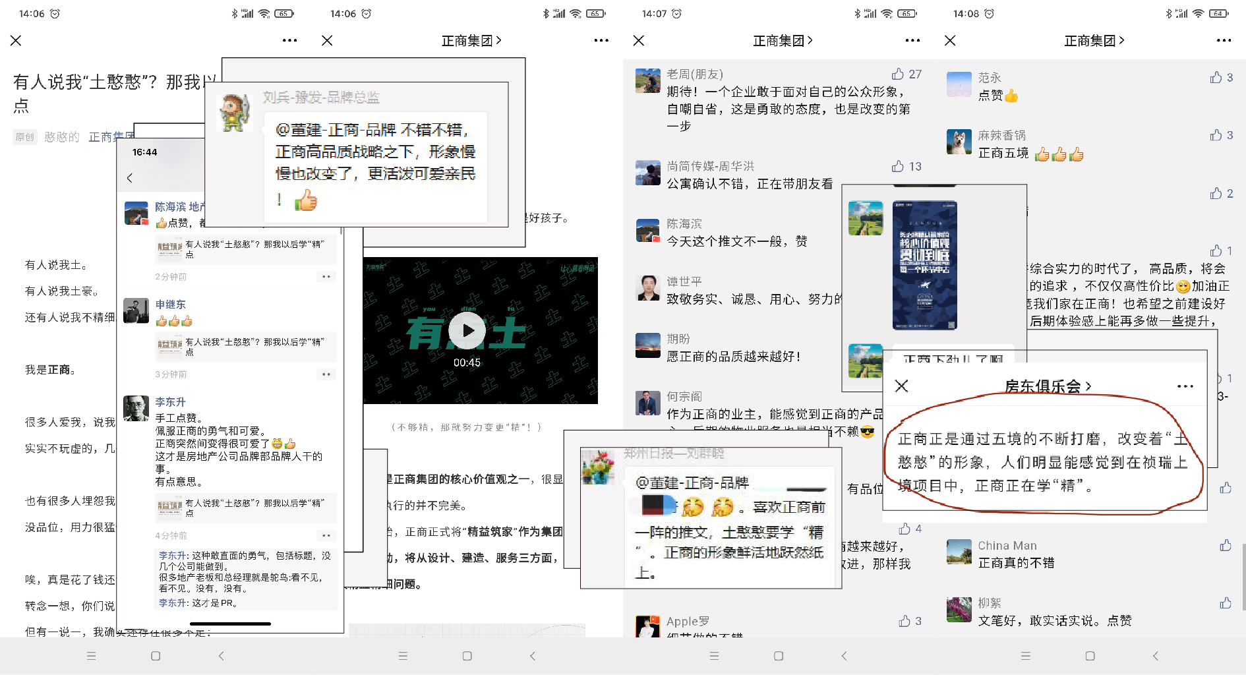This screenshot has height=675, width=1246.
Task: Tap the 原创 tag below the article title
Action: [25, 136]
